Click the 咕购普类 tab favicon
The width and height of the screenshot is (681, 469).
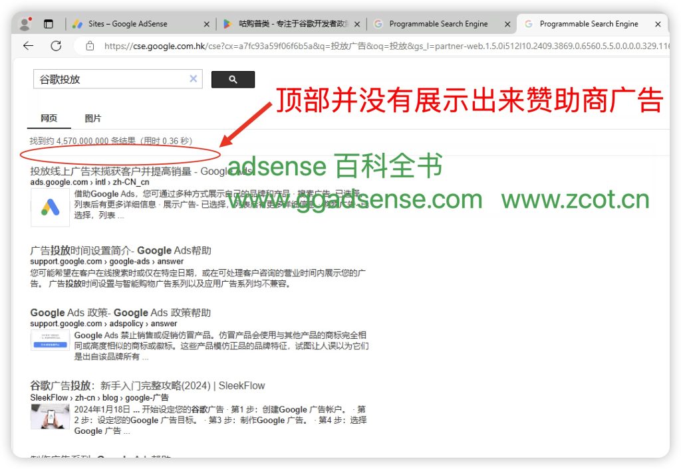click(227, 25)
